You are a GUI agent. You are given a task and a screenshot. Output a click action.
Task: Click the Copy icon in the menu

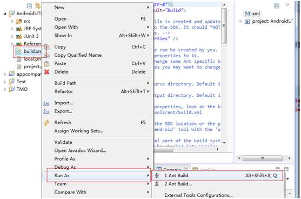tap(46, 47)
